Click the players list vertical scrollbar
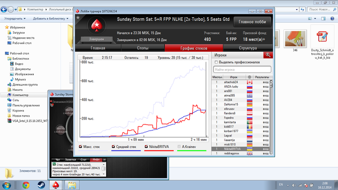 tap(271, 117)
